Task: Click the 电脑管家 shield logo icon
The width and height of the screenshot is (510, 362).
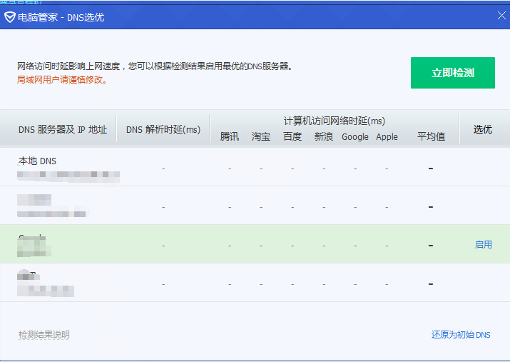Action: point(9,16)
